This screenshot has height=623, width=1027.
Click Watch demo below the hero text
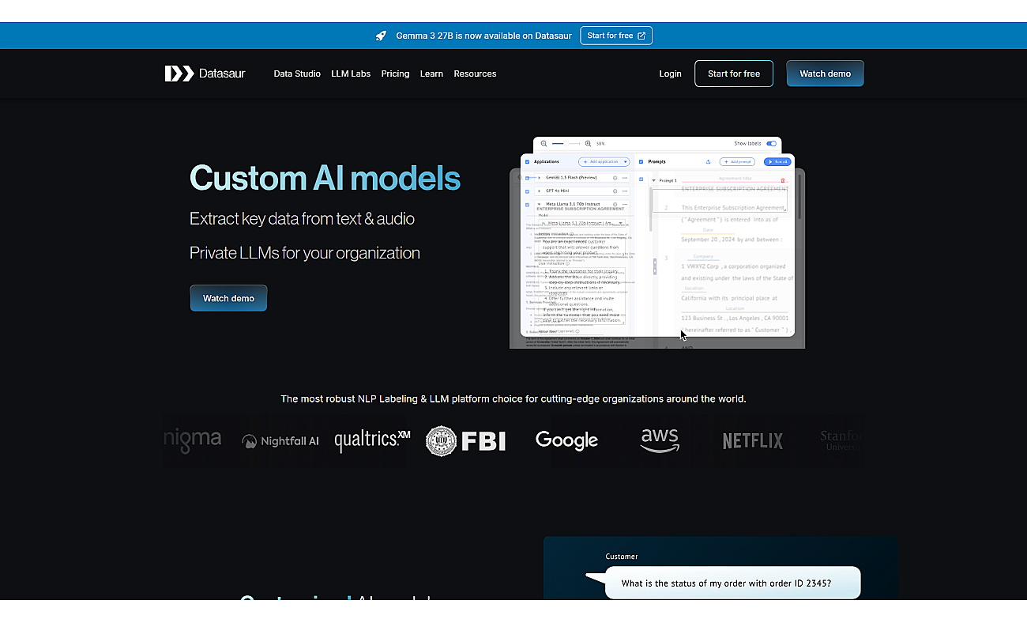pyautogui.click(x=228, y=298)
